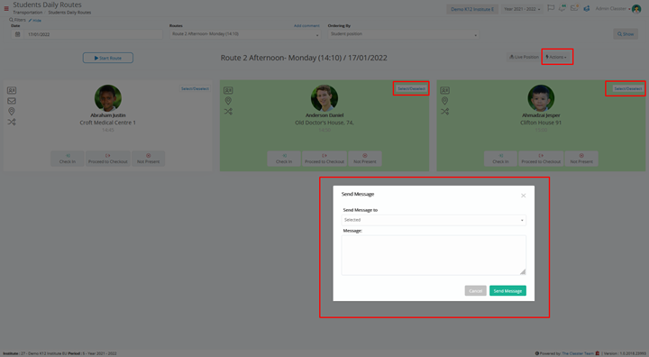Viewport: 649px width, 357px height.
Task: Click location pin on Ahmadzai Jesper's card
Action: [x=444, y=101]
